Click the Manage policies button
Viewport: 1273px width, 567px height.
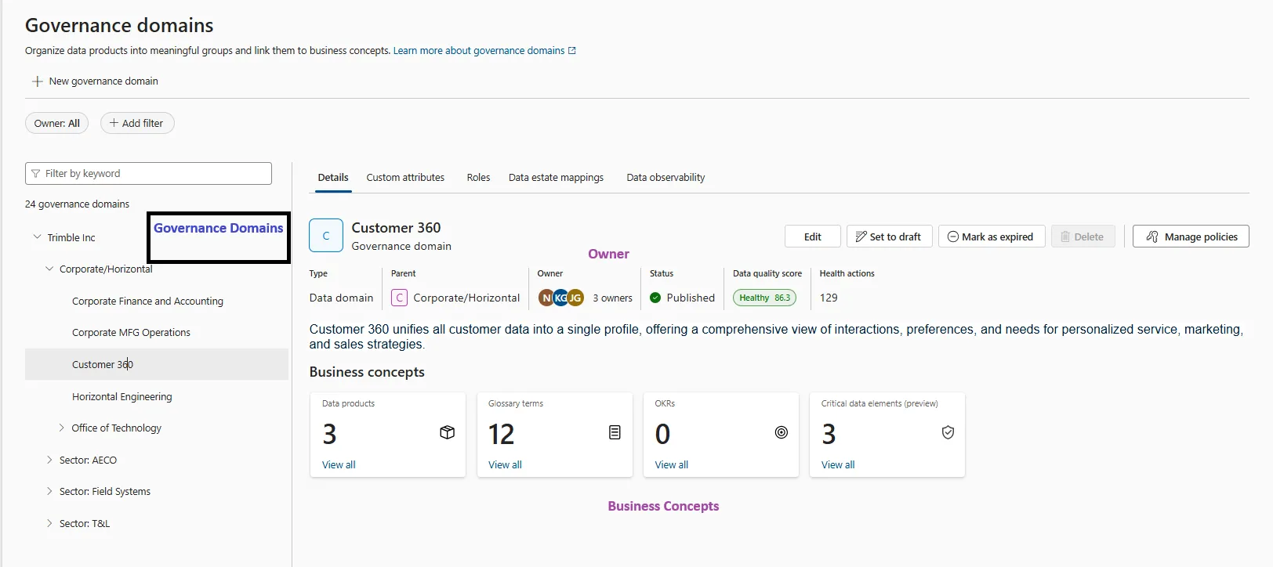click(x=1191, y=237)
